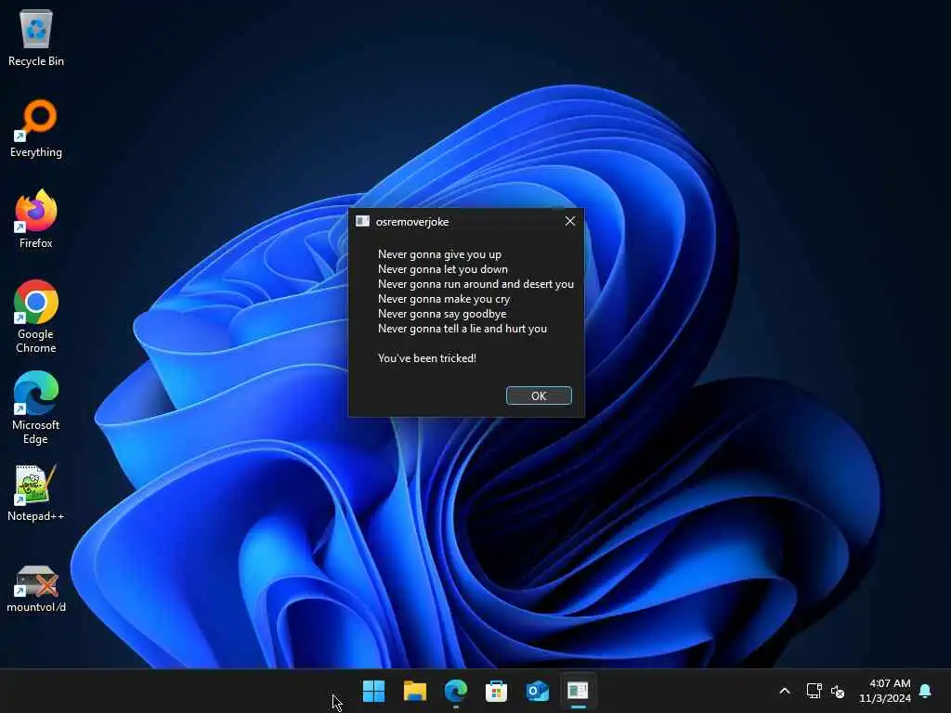Image resolution: width=951 pixels, height=713 pixels.
Task: Select the mountvol /d desktop shortcut
Action: coord(36,588)
